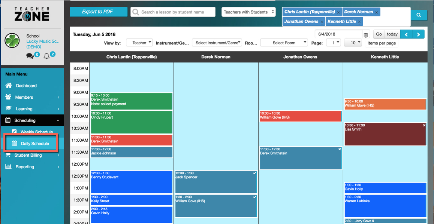
Task: Click the 8:00AM time label
Action: (80, 68)
